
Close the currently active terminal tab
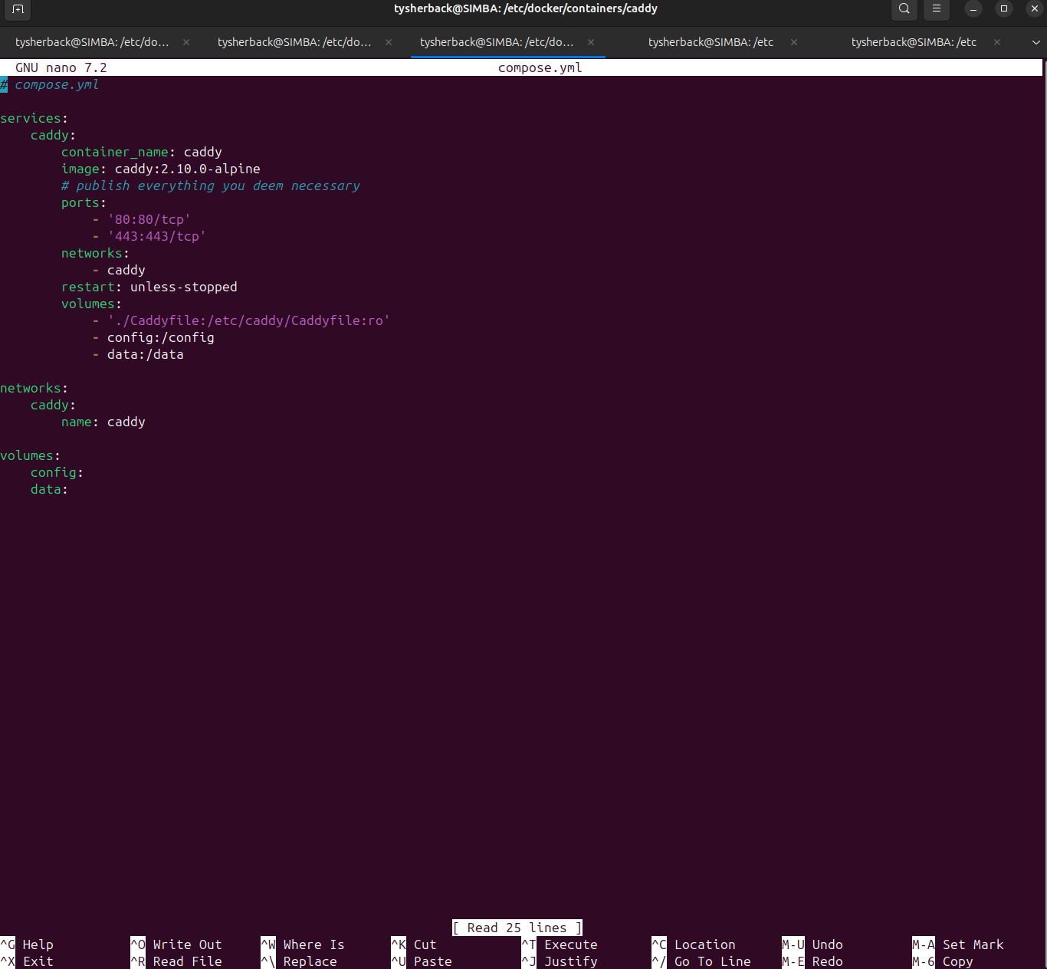pos(591,42)
